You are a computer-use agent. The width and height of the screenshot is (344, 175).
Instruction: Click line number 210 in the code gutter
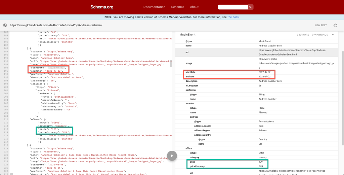tap(6, 119)
